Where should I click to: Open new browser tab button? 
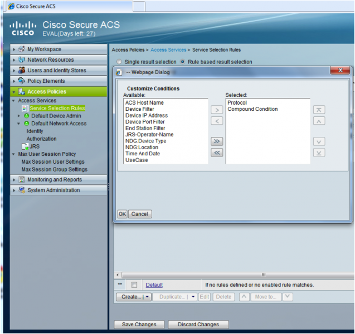(139, 6)
